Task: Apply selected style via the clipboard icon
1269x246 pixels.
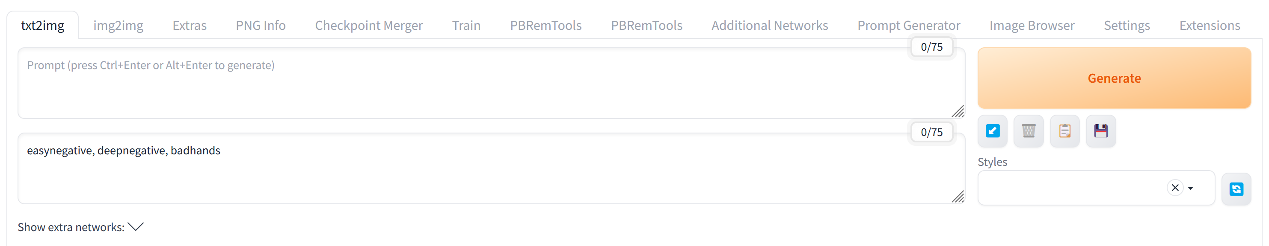Action: pos(1064,130)
